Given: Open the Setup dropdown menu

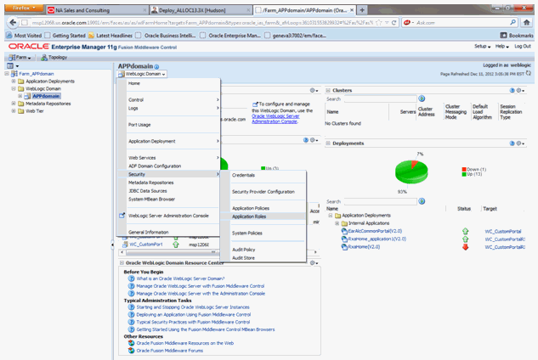Looking at the screenshot, I should click(482, 47).
